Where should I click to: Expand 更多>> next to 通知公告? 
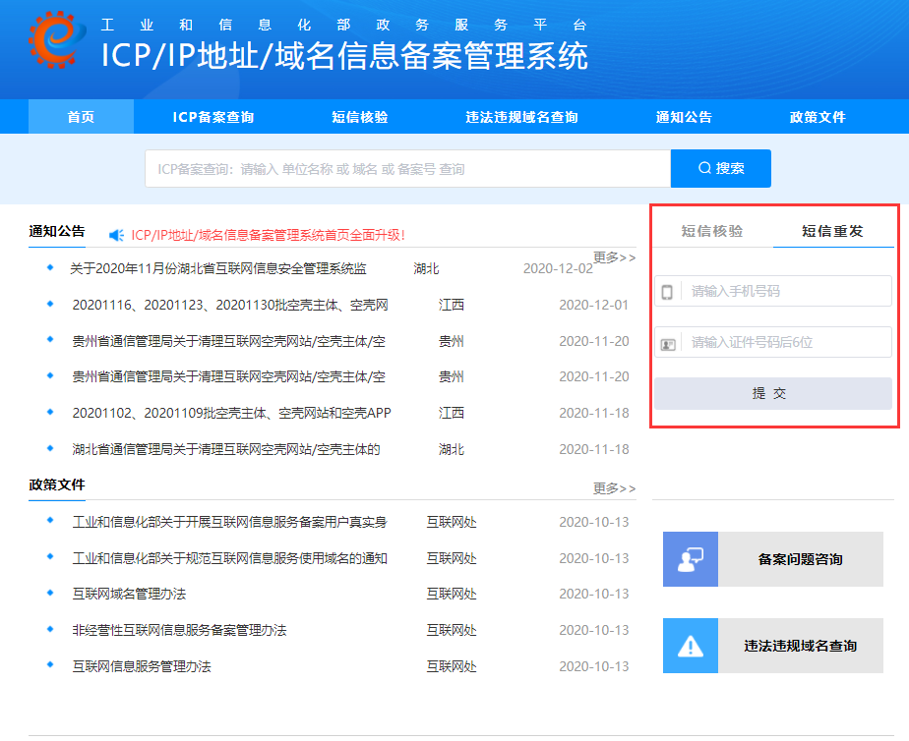coord(614,257)
